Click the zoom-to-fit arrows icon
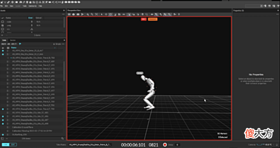The image size is (280, 148). click(x=96, y=14)
